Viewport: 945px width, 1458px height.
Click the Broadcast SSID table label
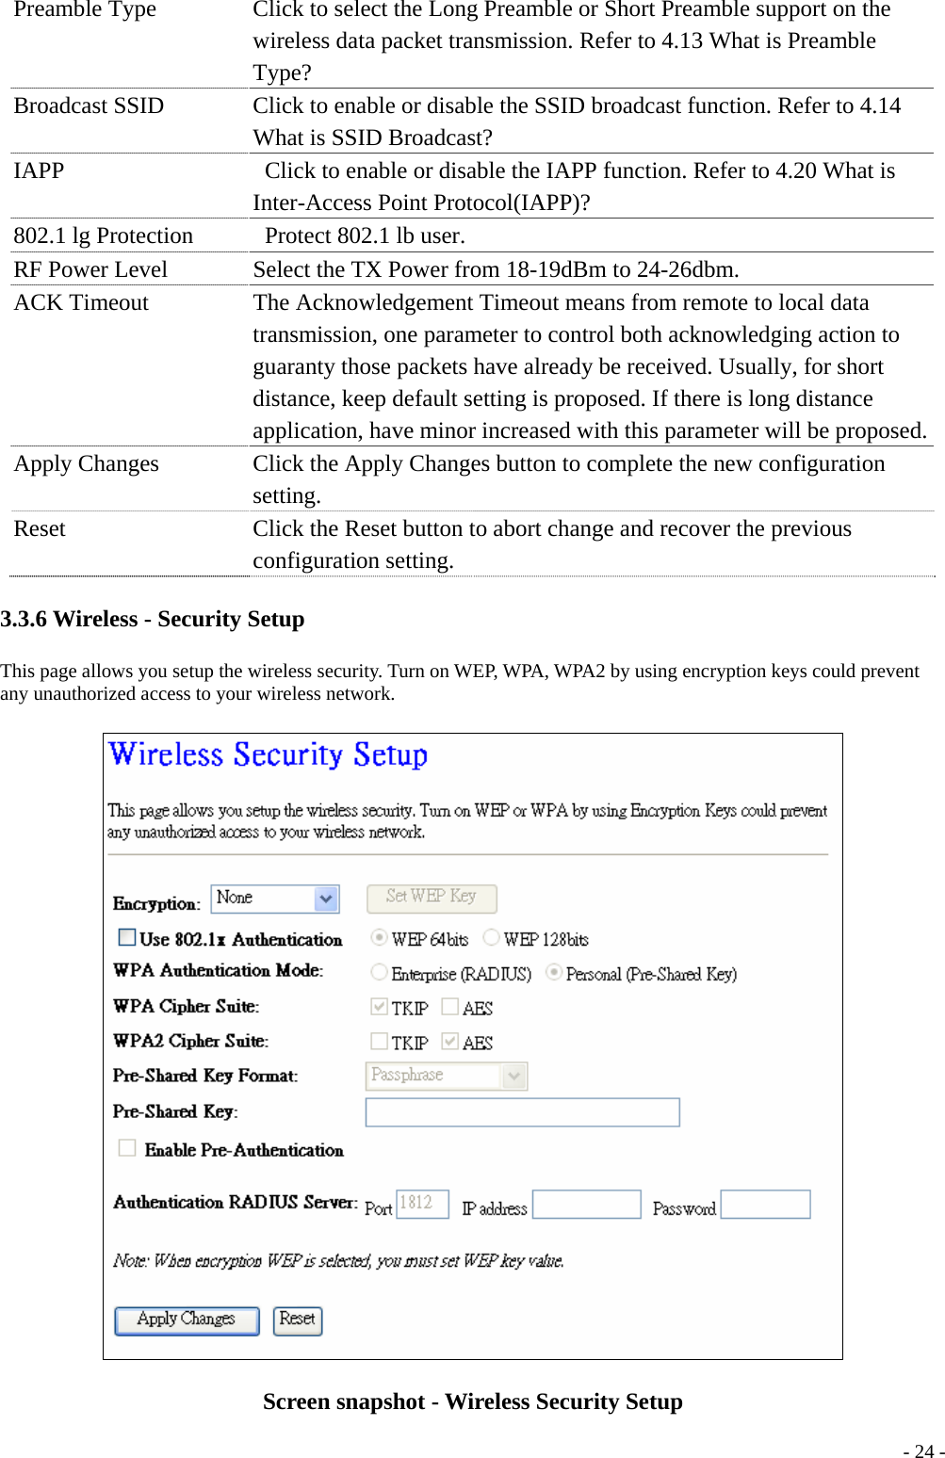[89, 105]
